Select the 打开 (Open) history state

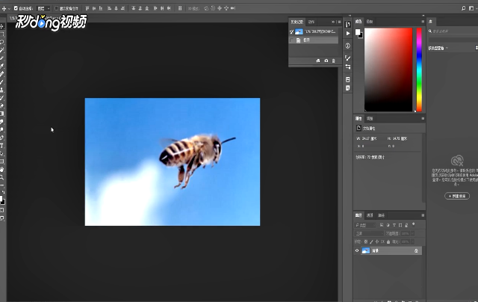tap(314, 40)
